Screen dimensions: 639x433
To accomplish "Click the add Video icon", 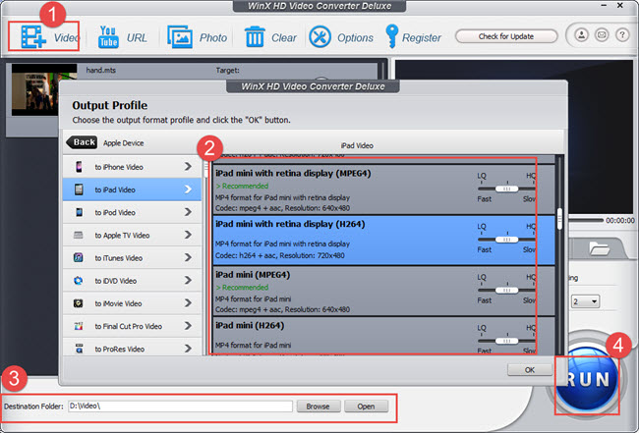I will tap(33, 37).
